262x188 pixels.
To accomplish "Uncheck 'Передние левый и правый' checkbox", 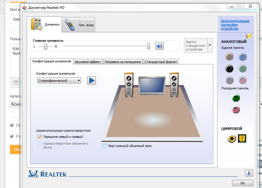I will tap(40, 137).
